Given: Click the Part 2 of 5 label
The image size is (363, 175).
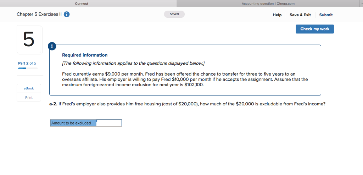Looking at the screenshot, I should point(27,63).
